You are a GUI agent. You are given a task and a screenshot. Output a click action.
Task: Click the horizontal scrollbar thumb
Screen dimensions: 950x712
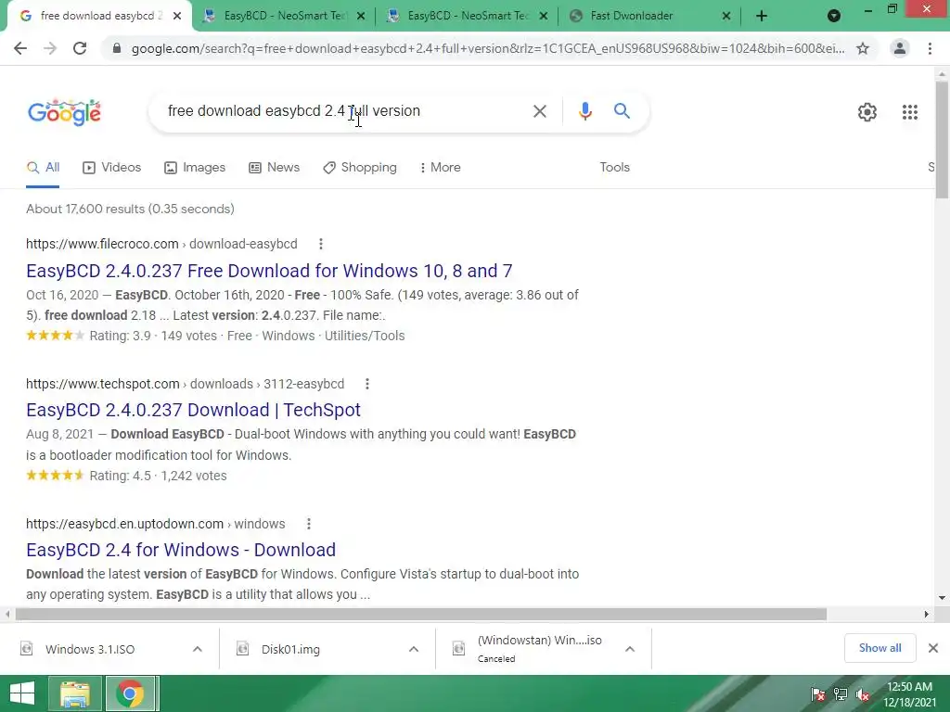tap(421, 614)
